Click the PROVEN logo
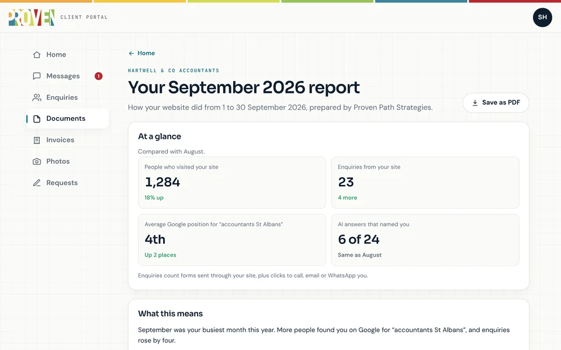 tap(32, 17)
